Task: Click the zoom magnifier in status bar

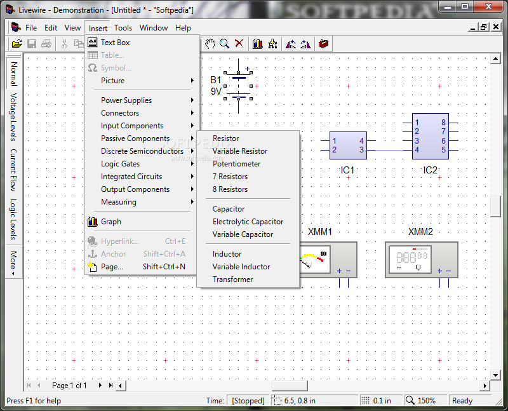Action: click(x=410, y=400)
